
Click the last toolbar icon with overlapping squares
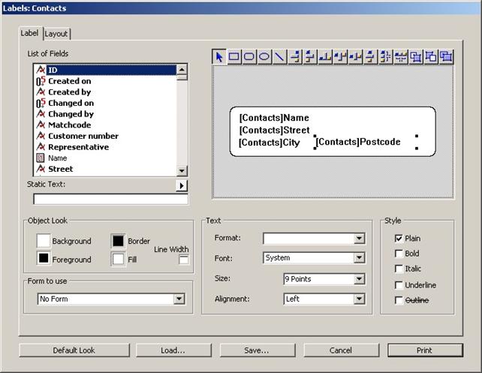[446, 56]
